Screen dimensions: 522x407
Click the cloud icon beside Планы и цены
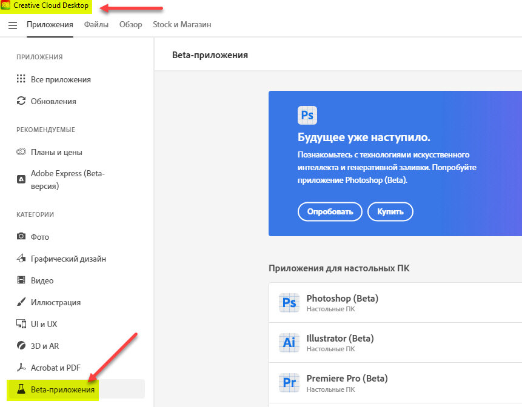[21, 152]
